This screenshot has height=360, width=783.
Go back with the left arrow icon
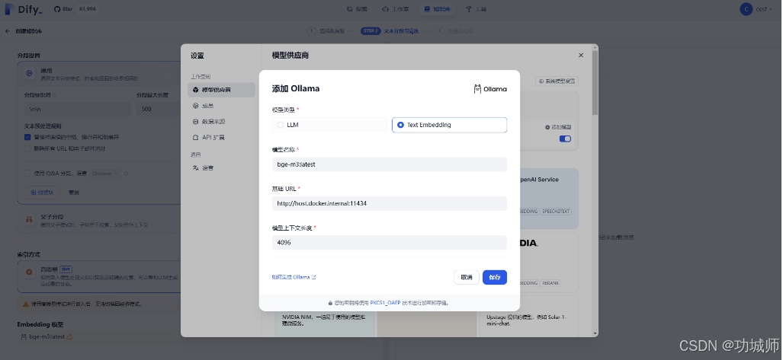point(8,31)
